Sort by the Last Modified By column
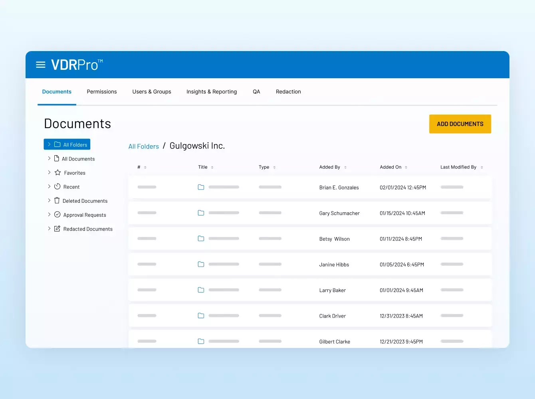This screenshot has width=535, height=399. point(482,168)
